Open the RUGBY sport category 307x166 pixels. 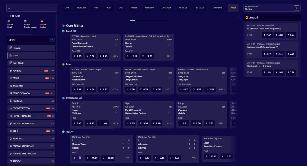pyautogui.click(x=31, y=161)
